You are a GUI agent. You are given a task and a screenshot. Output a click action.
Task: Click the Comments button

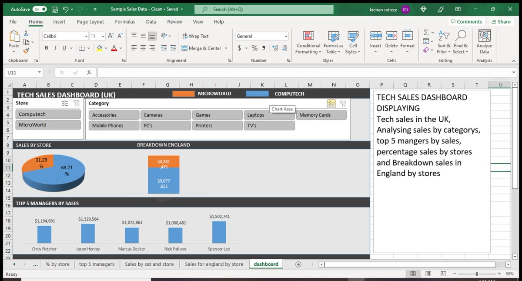(466, 22)
